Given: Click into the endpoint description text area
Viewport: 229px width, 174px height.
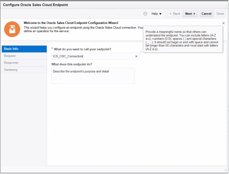Looking at the screenshot, I should 93,76.
